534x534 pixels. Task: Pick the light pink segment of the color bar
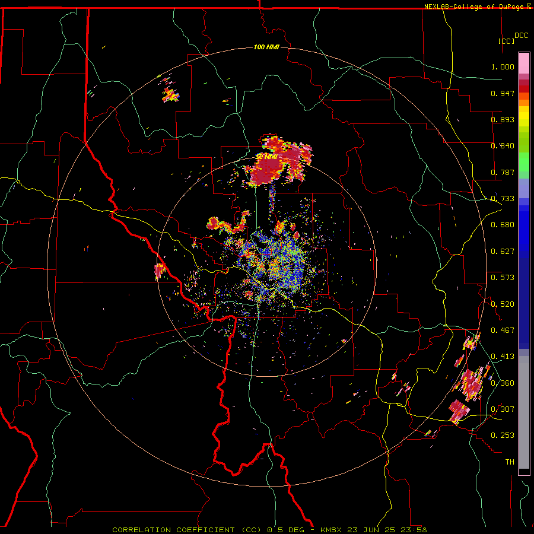(x=524, y=63)
